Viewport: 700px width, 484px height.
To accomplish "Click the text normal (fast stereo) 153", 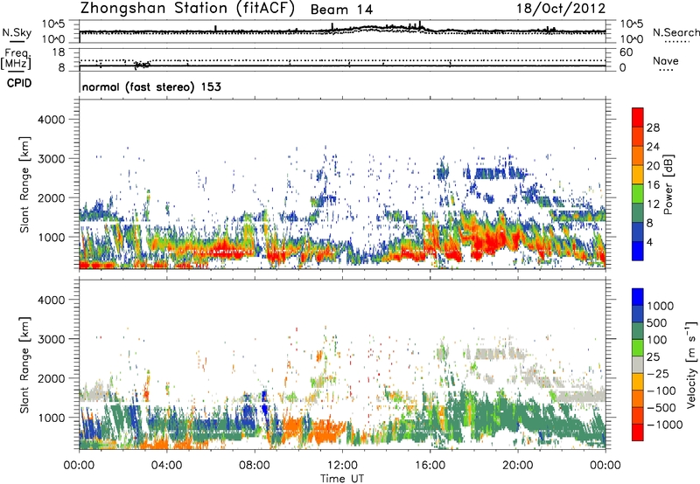I will click(151, 86).
